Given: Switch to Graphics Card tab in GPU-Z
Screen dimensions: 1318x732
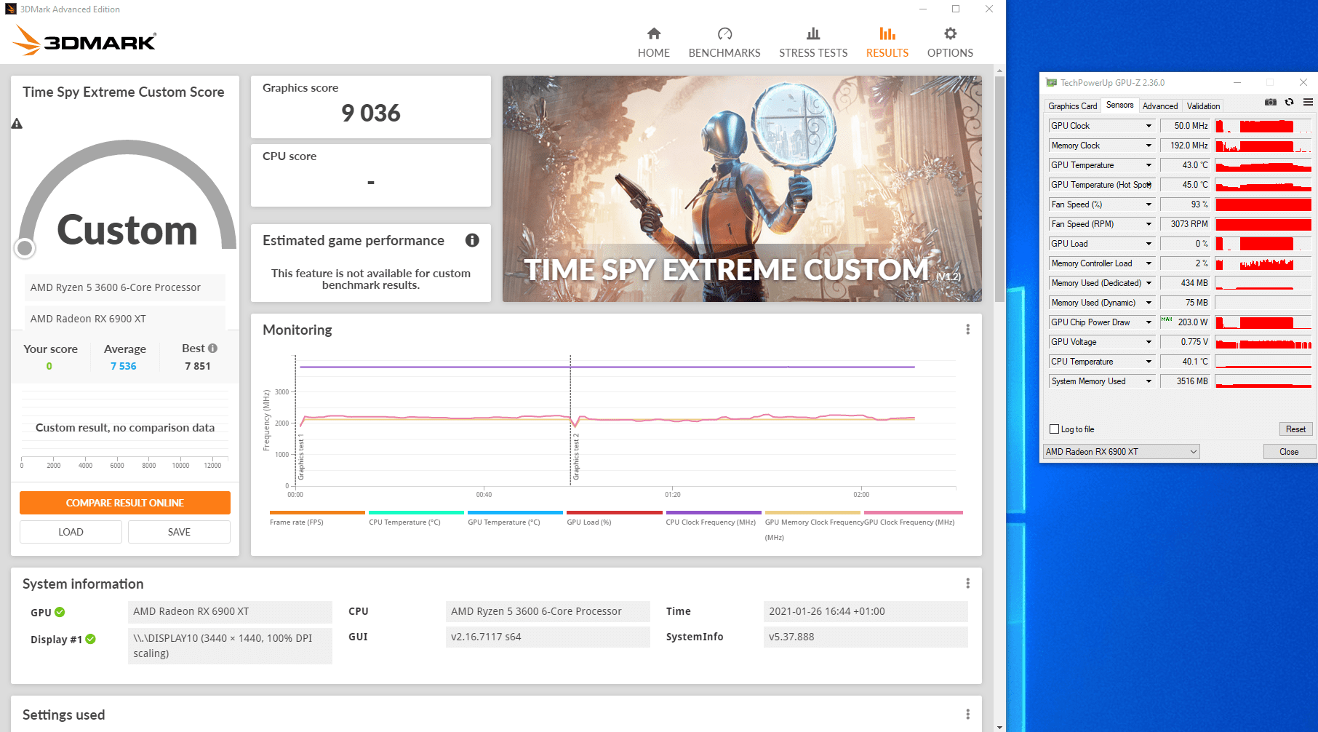Looking at the screenshot, I should (x=1072, y=106).
